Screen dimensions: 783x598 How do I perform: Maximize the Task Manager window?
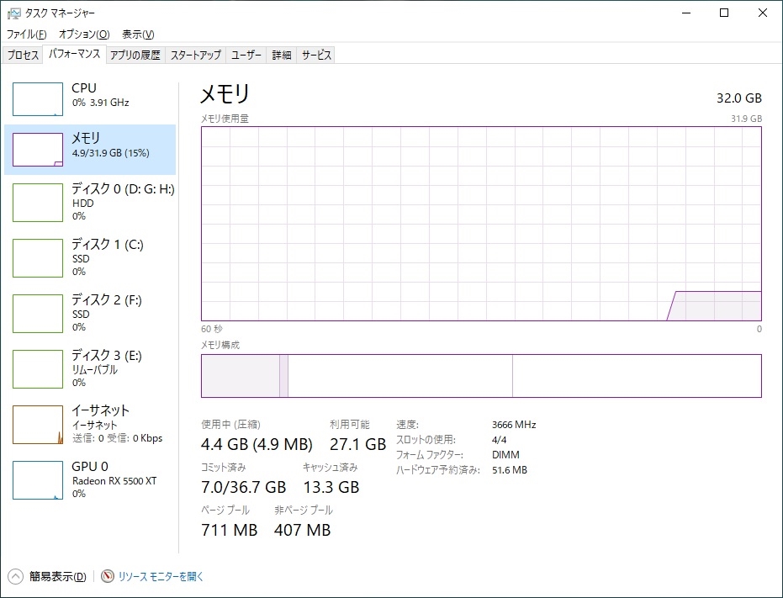pos(724,13)
